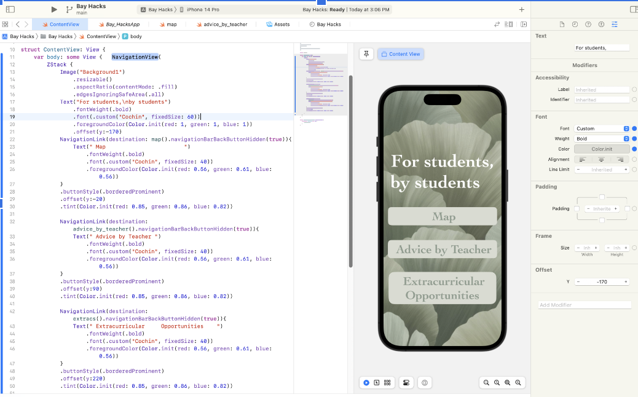Open the Quick Help inspector
The height and width of the screenshot is (397, 638).
coord(588,25)
